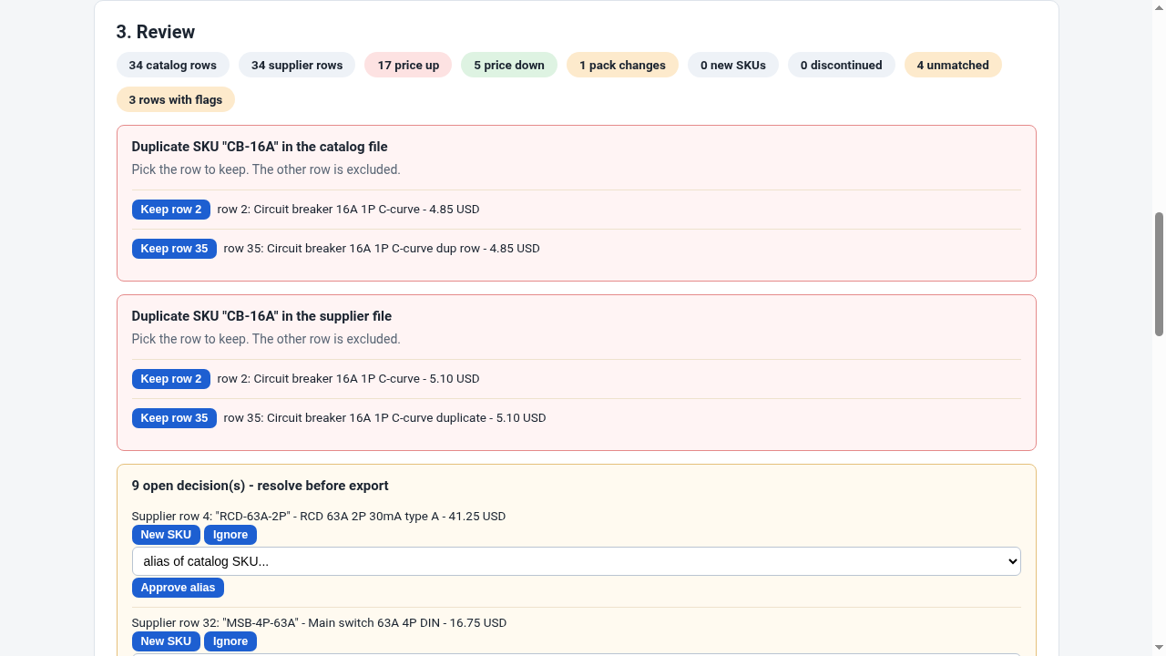Select the 5 price down chip
Viewport: 1166px width, 656px height.
(x=509, y=65)
